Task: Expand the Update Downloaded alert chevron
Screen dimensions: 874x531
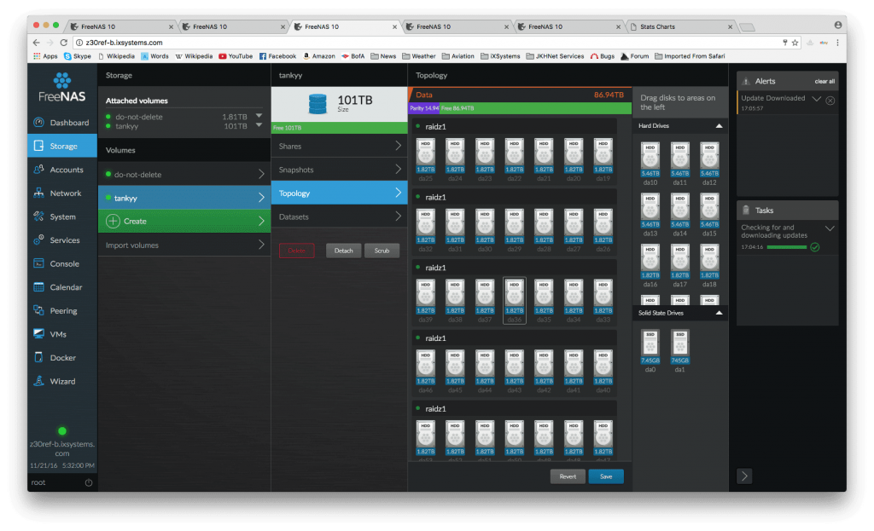Action: (x=816, y=99)
